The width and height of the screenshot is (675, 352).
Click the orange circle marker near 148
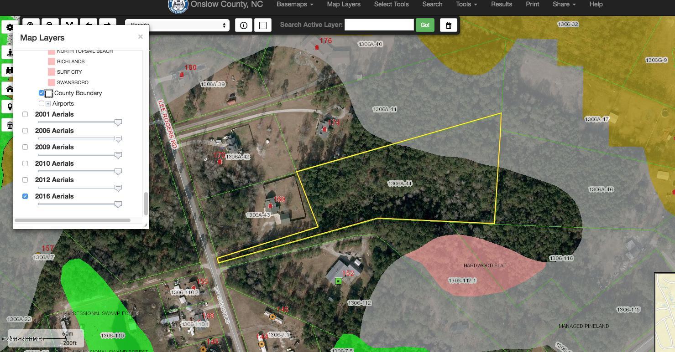tap(273, 316)
